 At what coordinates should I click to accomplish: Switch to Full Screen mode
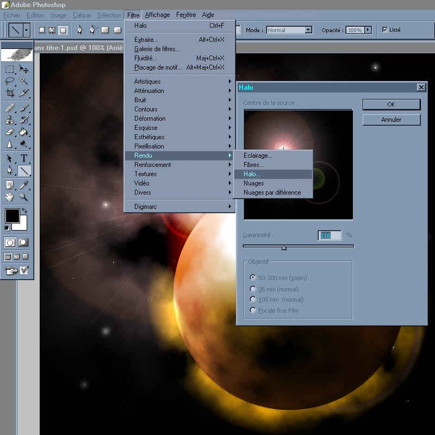point(26,257)
